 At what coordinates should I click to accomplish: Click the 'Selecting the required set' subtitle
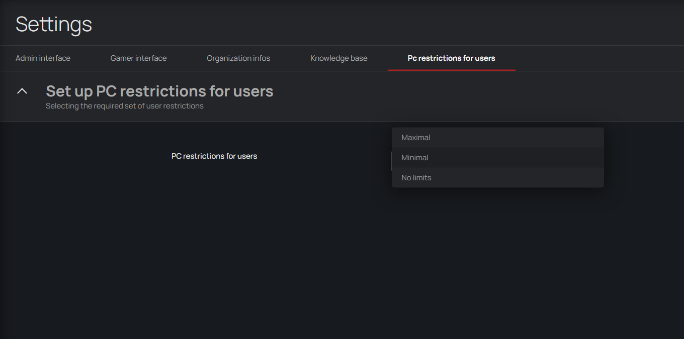click(125, 106)
